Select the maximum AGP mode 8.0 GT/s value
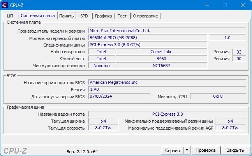This screenshot has height=156, width=252. (230, 128)
